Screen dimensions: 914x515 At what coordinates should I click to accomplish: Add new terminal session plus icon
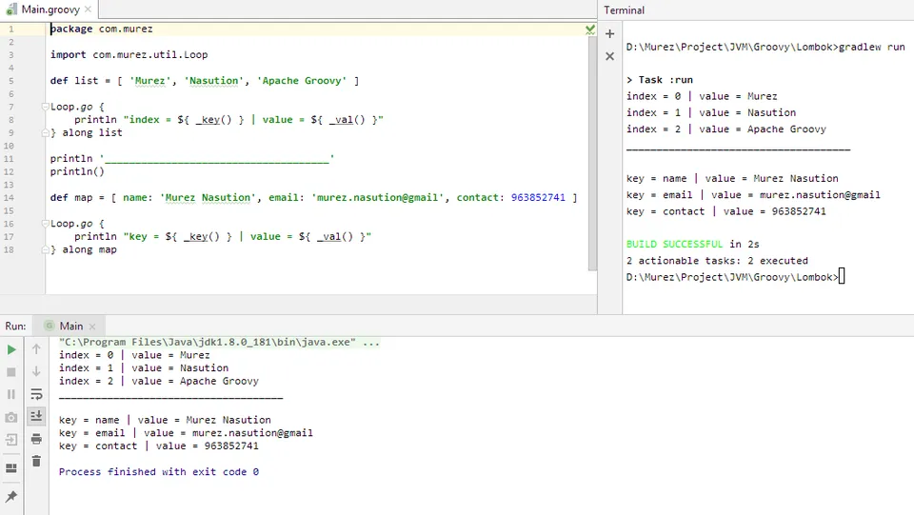click(609, 33)
